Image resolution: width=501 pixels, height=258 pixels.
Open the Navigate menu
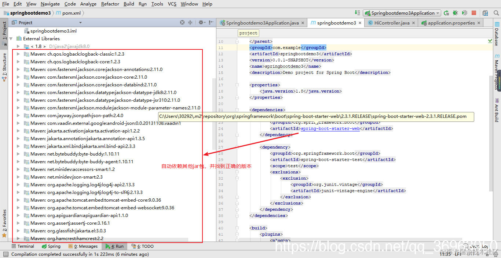click(x=50, y=4)
